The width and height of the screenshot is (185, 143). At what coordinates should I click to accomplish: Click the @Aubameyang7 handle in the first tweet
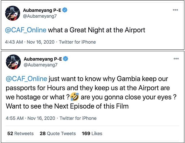coord(40,16)
